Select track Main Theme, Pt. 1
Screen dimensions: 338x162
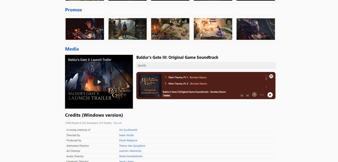click(178, 77)
